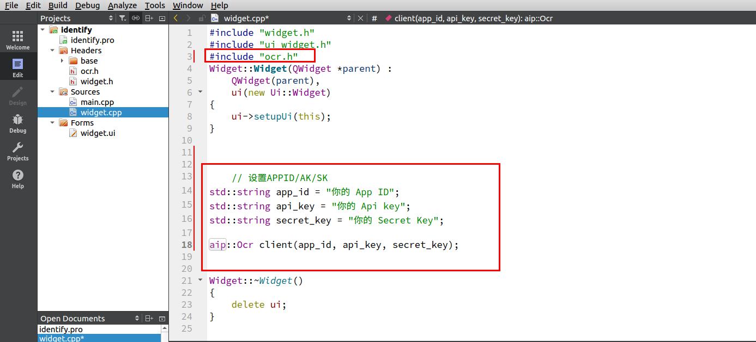Close the widget.cpp document with X
756x342 pixels.
point(360,18)
